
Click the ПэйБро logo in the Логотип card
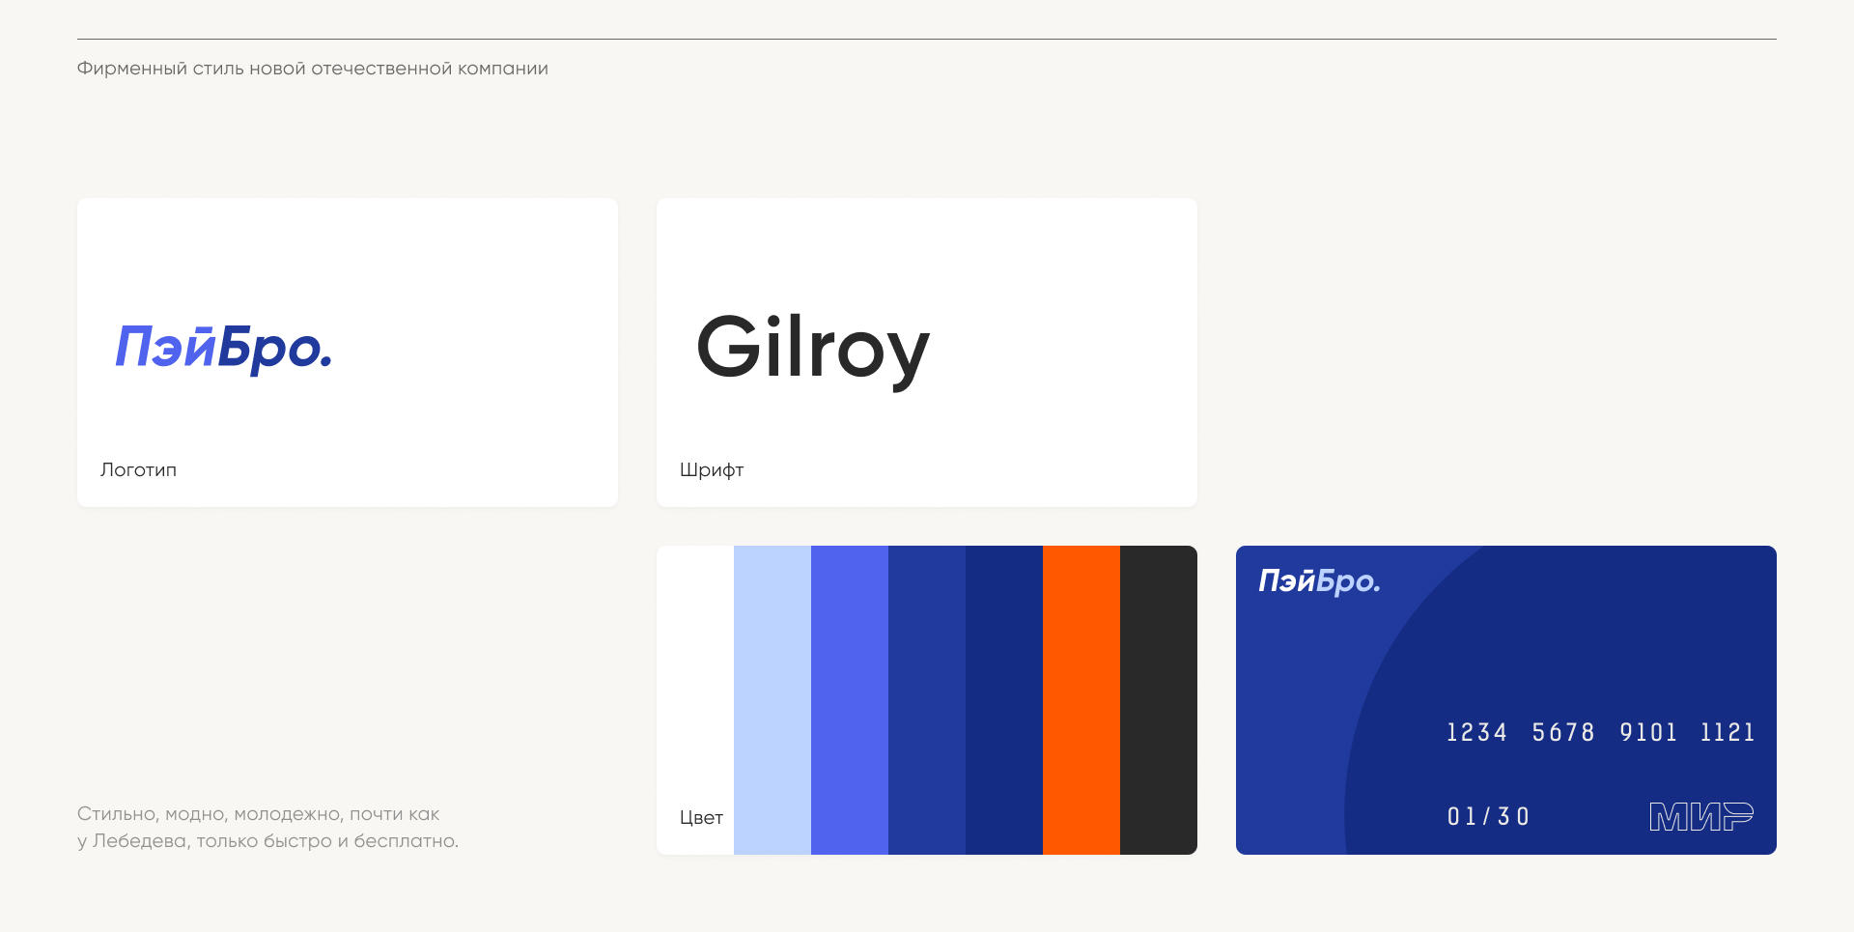[x=224, y=348]
